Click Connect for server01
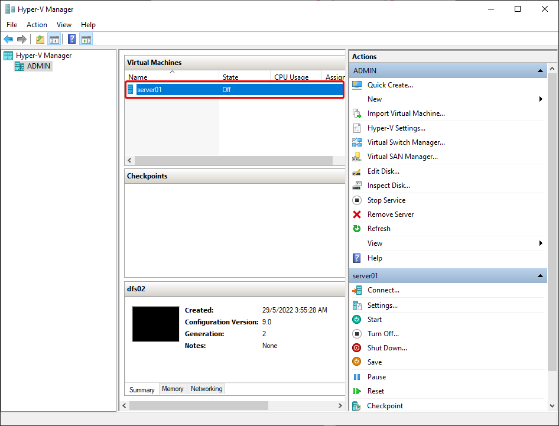 [x=383, y=290]
